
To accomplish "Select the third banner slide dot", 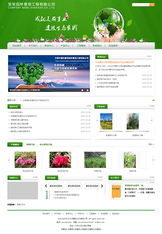I will pos(88,90).
